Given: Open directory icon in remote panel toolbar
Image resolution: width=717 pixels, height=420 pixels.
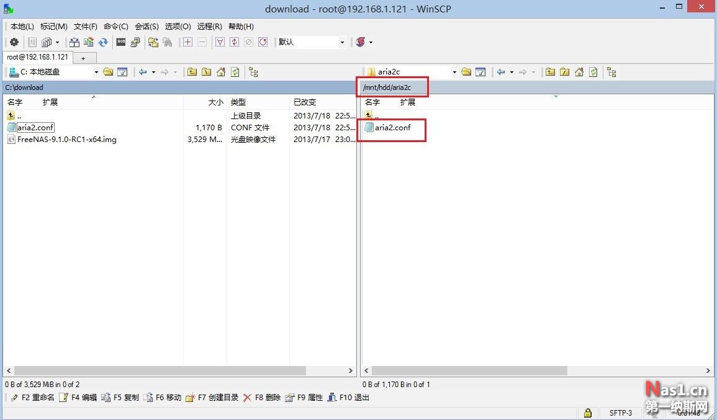Looking at the screenshot, I should point(466,72).
